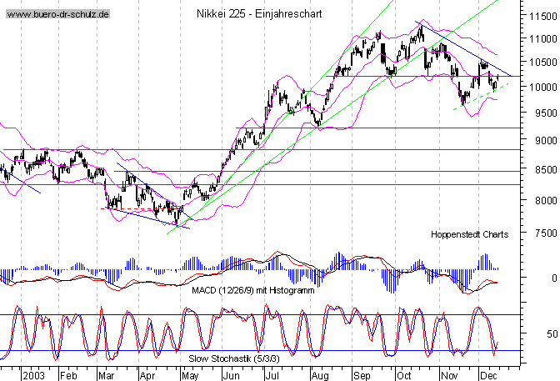Click the Hoppenstedt Charts label
560x381 pixels.
click(x=469, y=236)
